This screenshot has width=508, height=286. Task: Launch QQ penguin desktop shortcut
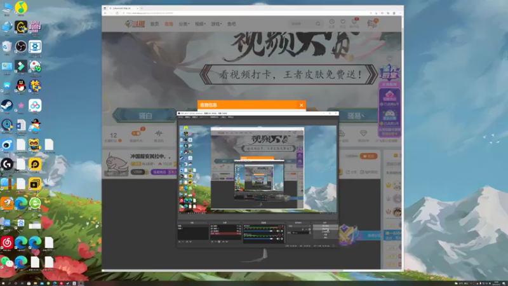[21, 86]
